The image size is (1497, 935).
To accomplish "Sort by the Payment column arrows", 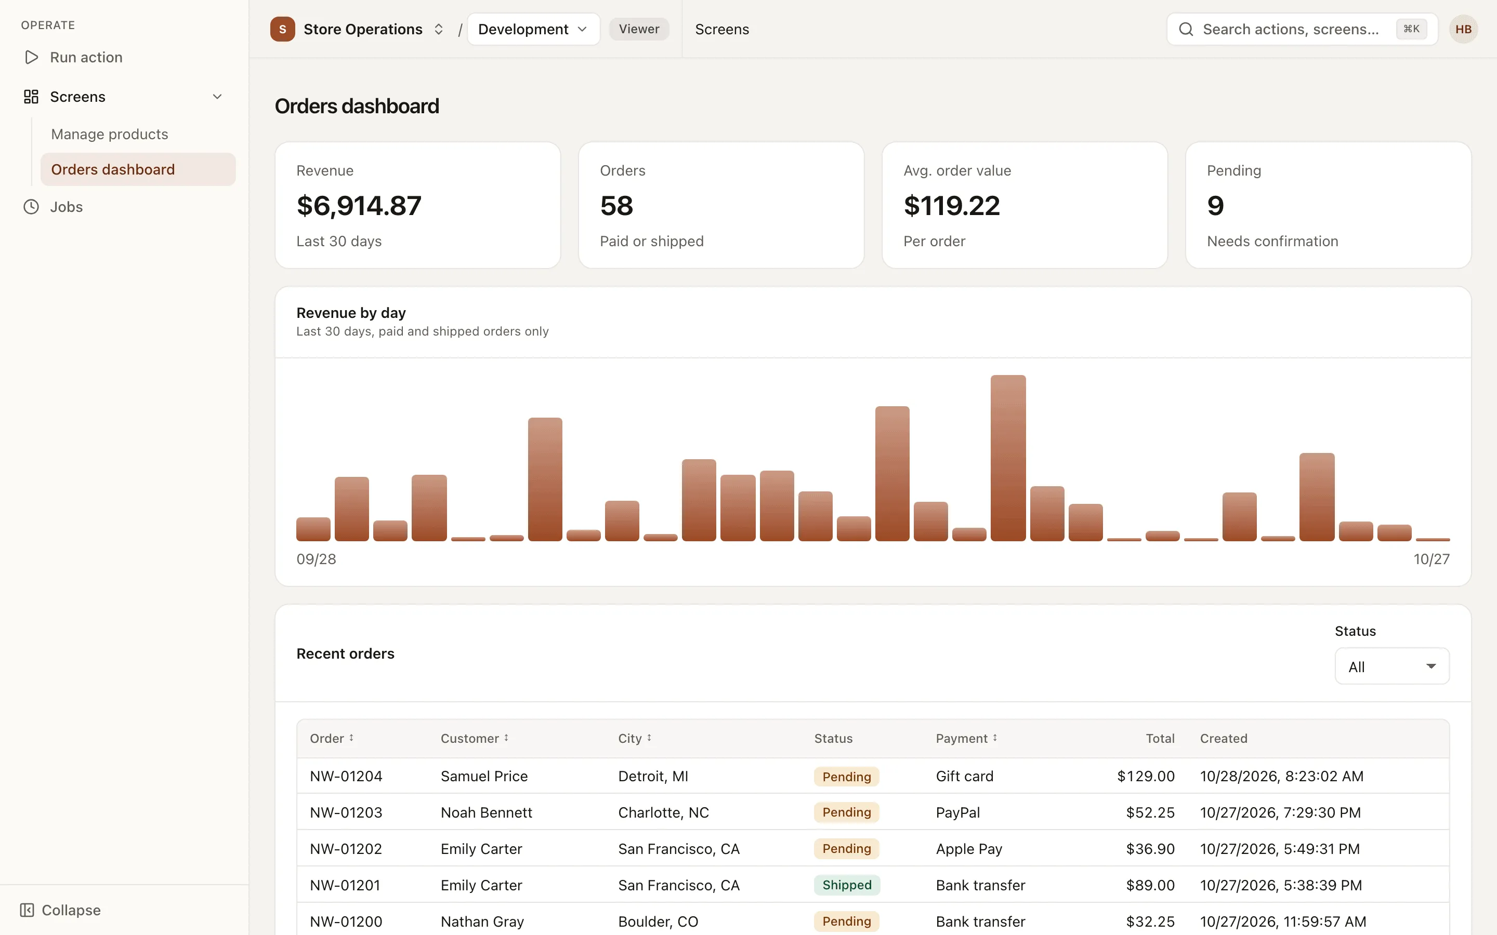I will [995, 738].
